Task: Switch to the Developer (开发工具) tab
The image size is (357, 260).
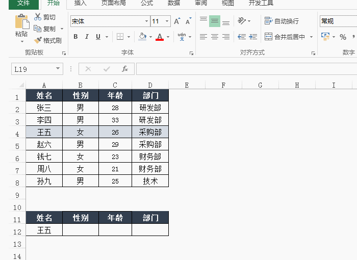Action: [261, 3]
